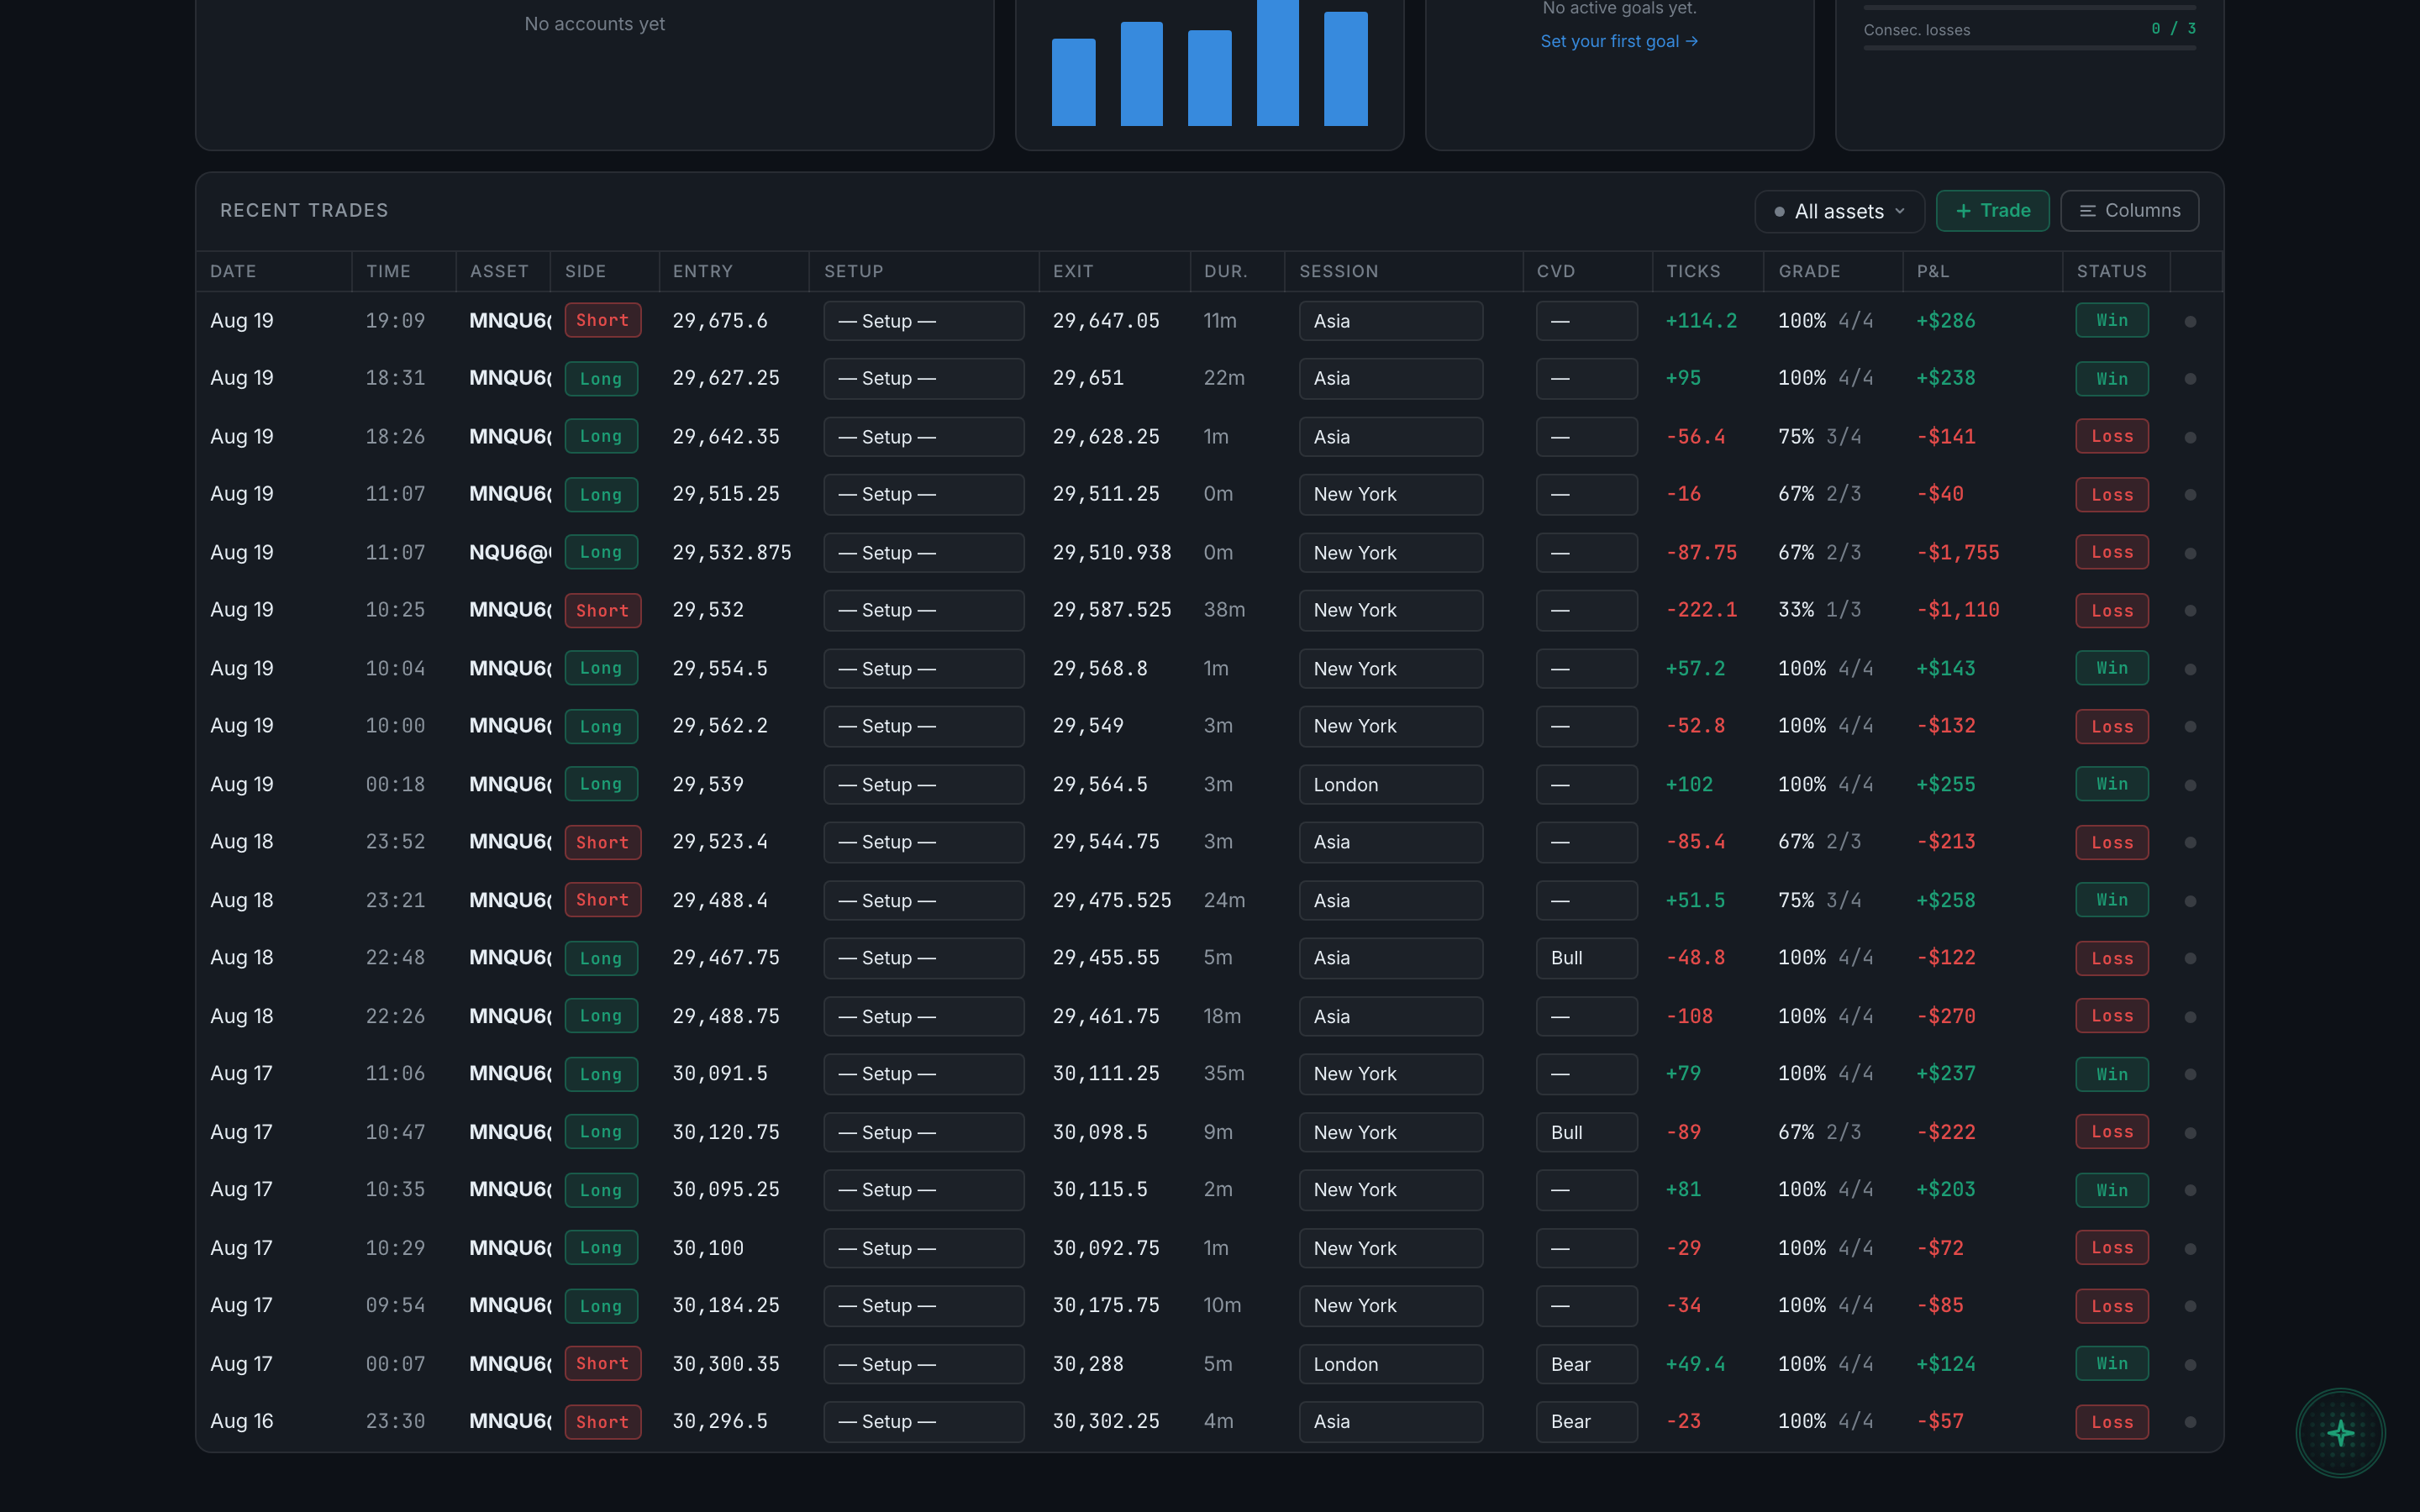Open Session dropdown showing London at 00:18
Image resolution: width=2420 pixels, height=1512 pixels.
[x=1390, y=785]
